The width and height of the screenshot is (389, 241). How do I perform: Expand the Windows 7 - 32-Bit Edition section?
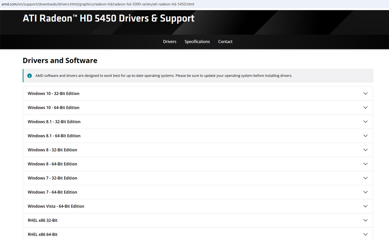pos(52,178)
